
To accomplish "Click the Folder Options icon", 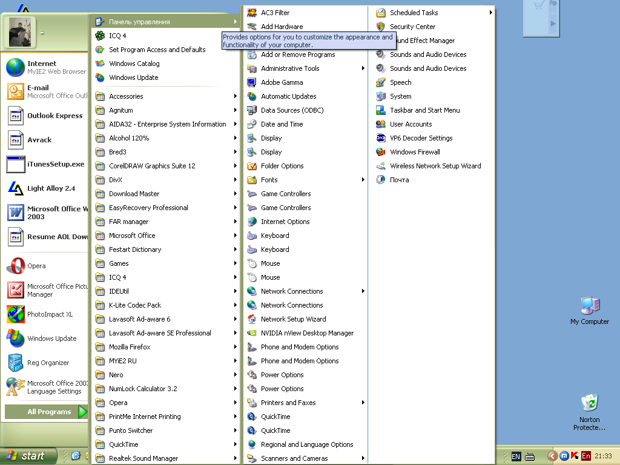I will pos(252,166).
